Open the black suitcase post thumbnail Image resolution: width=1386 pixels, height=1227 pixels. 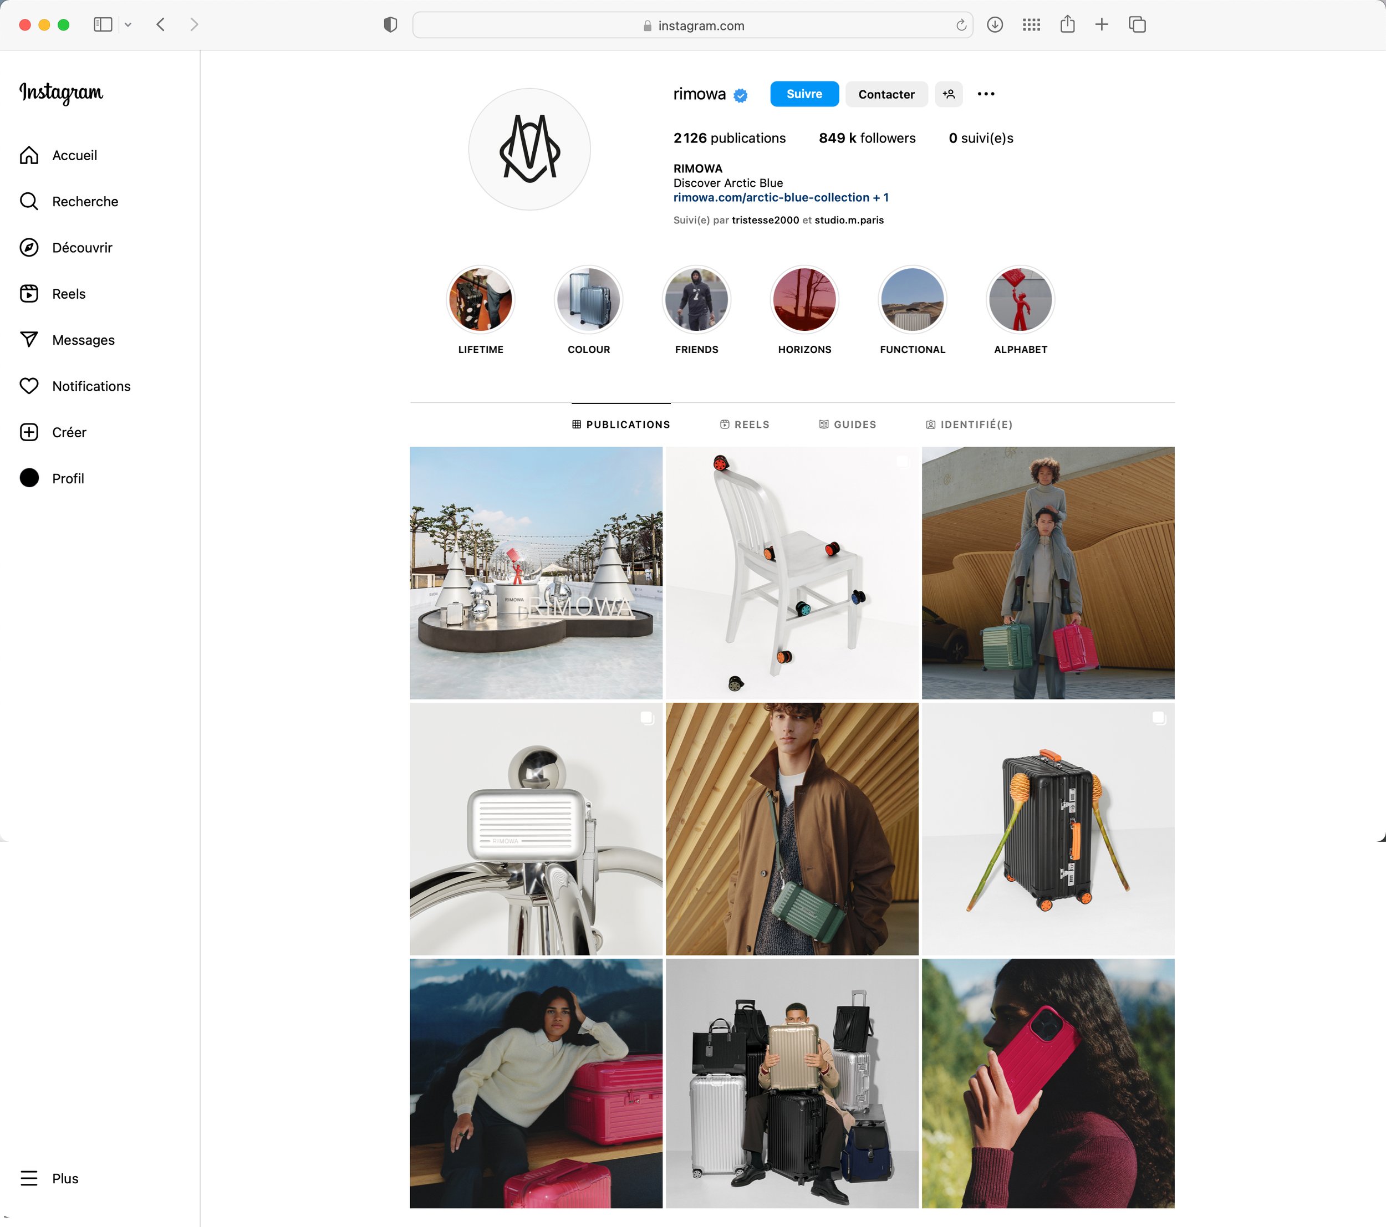coord(1048,829)
